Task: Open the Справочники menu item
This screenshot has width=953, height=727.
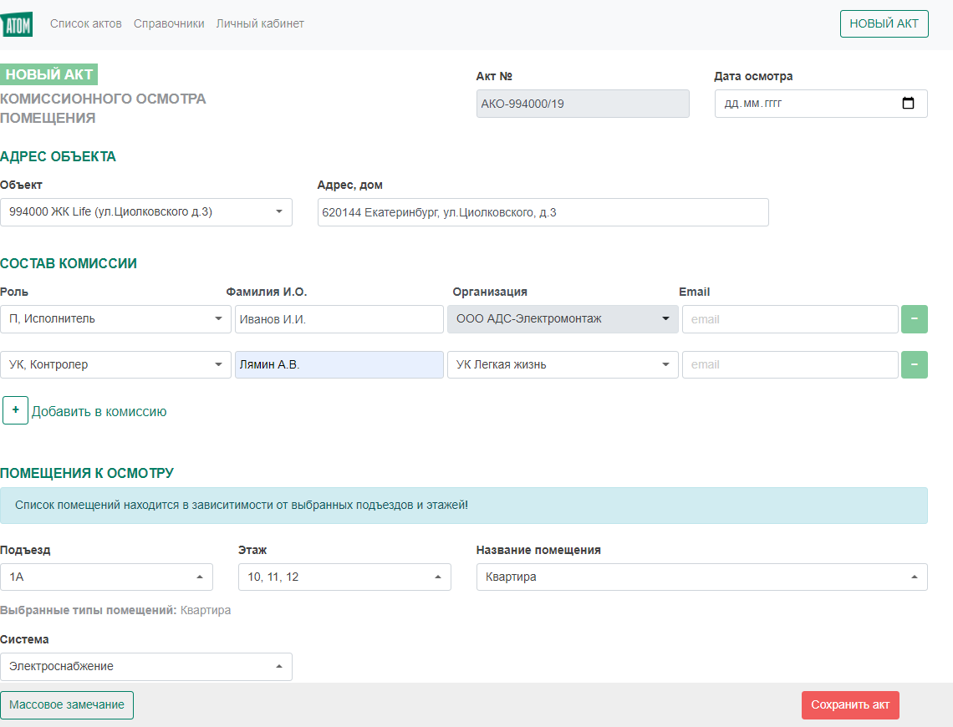Action: (169, 24)
